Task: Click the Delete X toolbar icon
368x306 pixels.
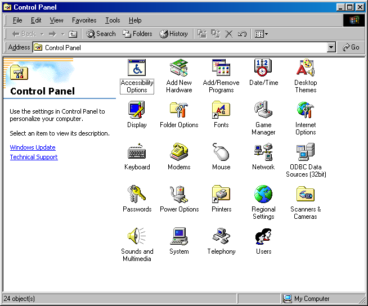Action: pyautogui.click(x=228, y=34)
